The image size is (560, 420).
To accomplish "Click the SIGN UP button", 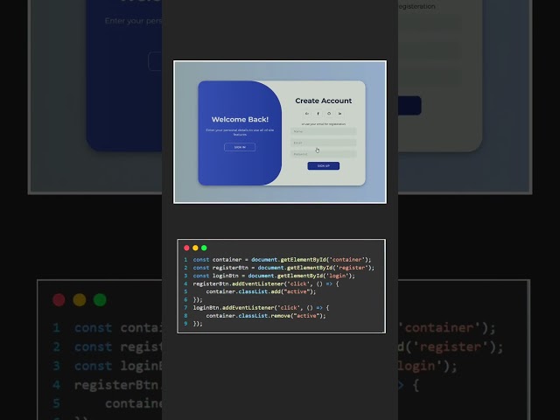I will pyautogui.click(x=324, y=165).
